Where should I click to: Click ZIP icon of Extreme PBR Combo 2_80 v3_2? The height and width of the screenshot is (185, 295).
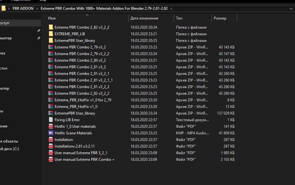point(51,60)
